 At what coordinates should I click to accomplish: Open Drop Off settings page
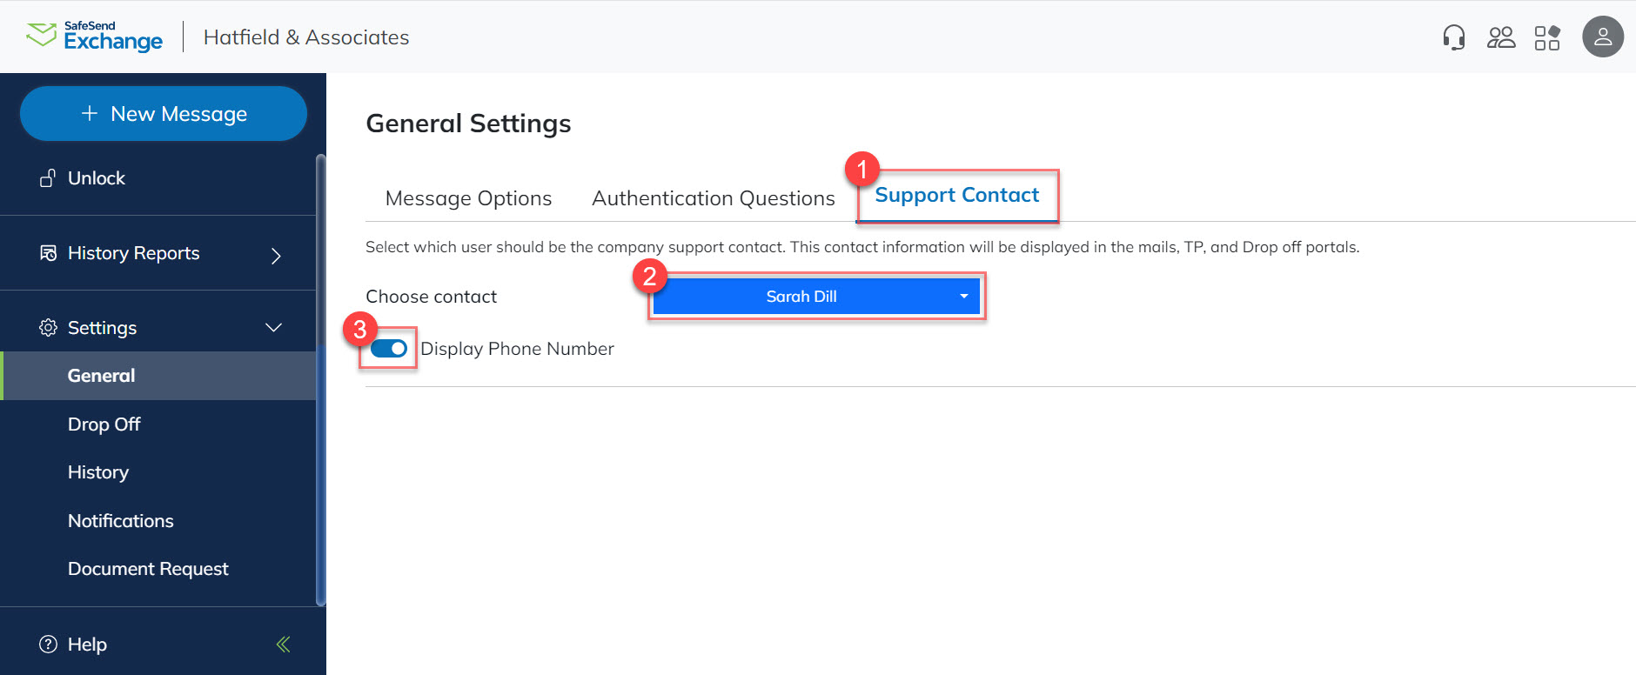(x=104, y=424)
